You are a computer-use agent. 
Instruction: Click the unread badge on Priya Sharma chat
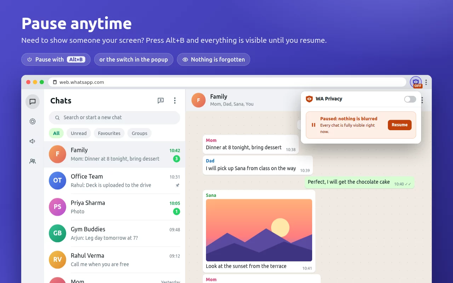pos(177,212)
